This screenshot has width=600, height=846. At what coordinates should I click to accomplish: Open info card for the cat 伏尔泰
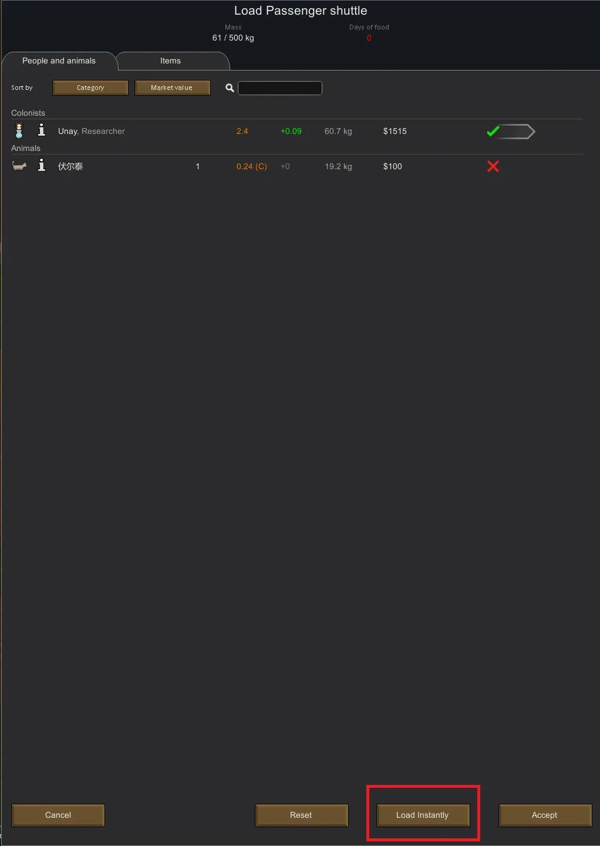click(41, 166)
